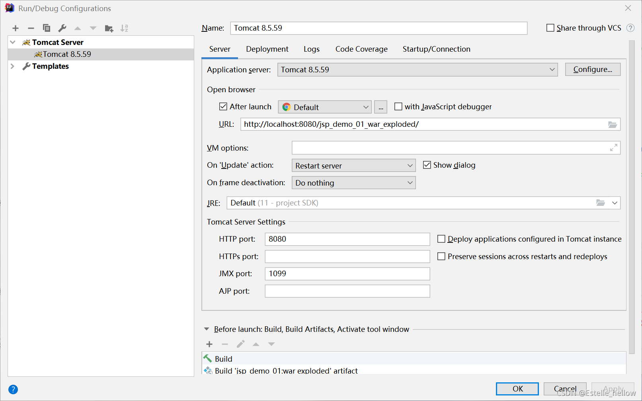
Task: Move the configuration up with the top toolbar arrow
Action: tap(78, 28)
